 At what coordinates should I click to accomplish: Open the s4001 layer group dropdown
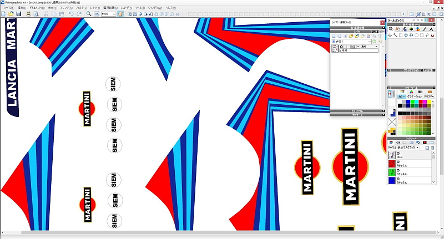click(351, 42)
